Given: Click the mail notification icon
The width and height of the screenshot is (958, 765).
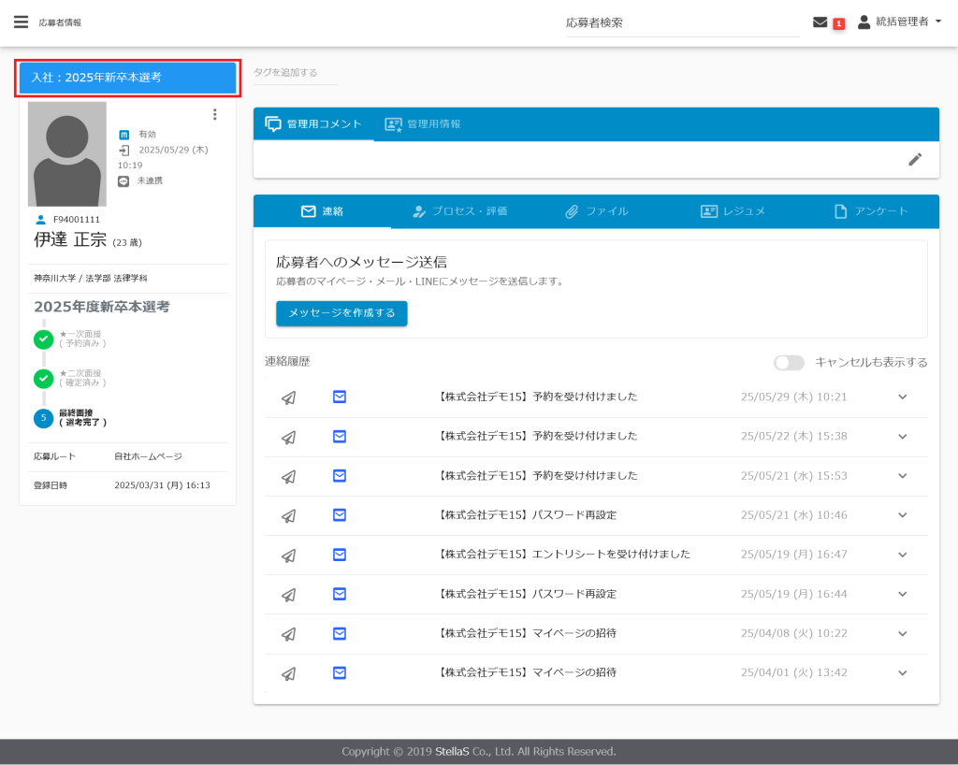Looking at the screenshot, I should [x=820, y=22].
